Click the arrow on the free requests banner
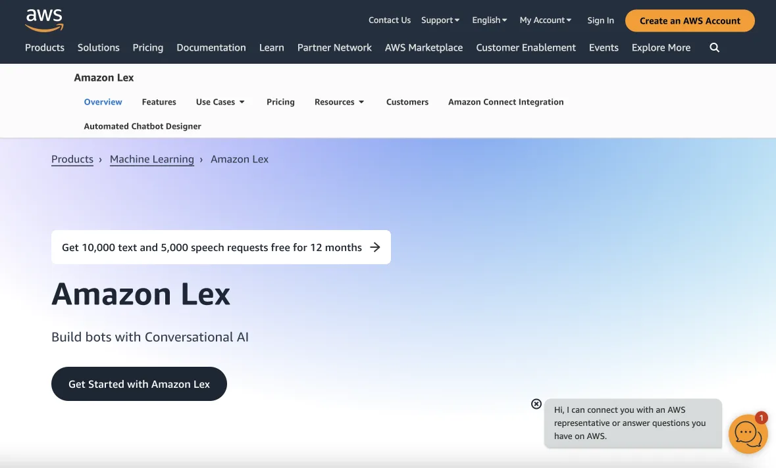Screen dimensions: 776x468 click(x=375, y=247)
